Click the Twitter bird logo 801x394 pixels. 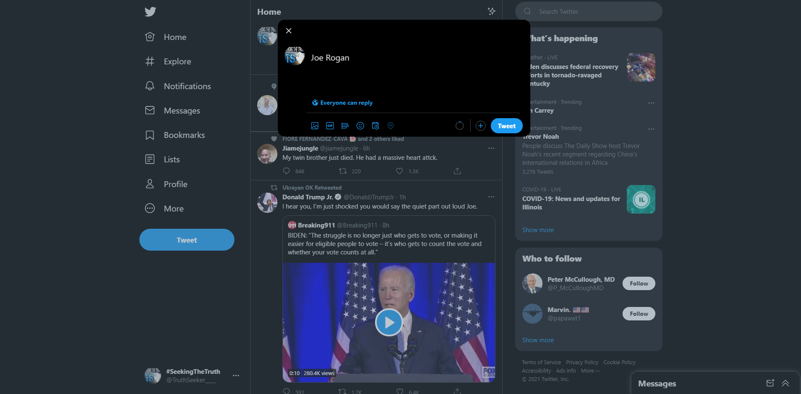[x=150, y=12]
